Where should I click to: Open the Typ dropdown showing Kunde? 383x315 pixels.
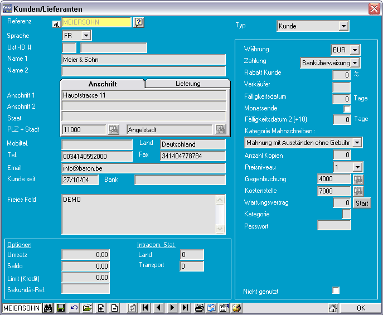point(343,26)
